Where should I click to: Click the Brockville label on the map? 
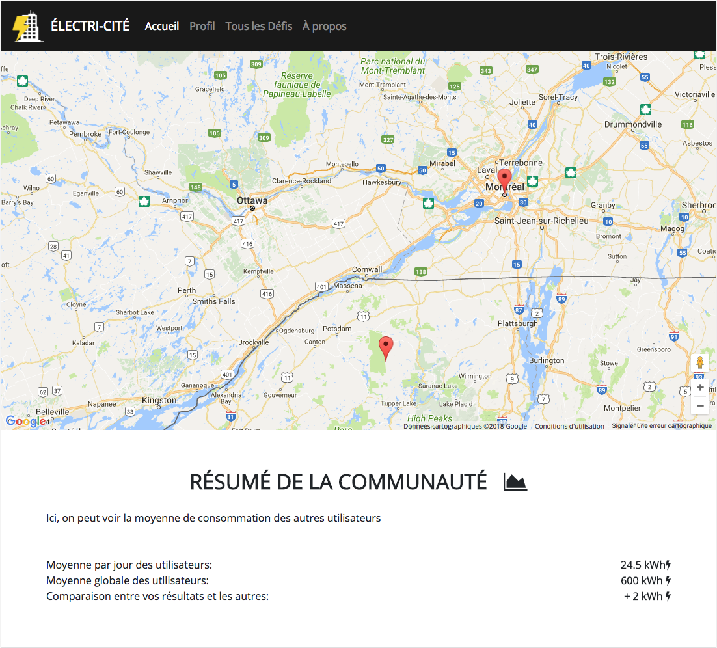coord(253,342)
